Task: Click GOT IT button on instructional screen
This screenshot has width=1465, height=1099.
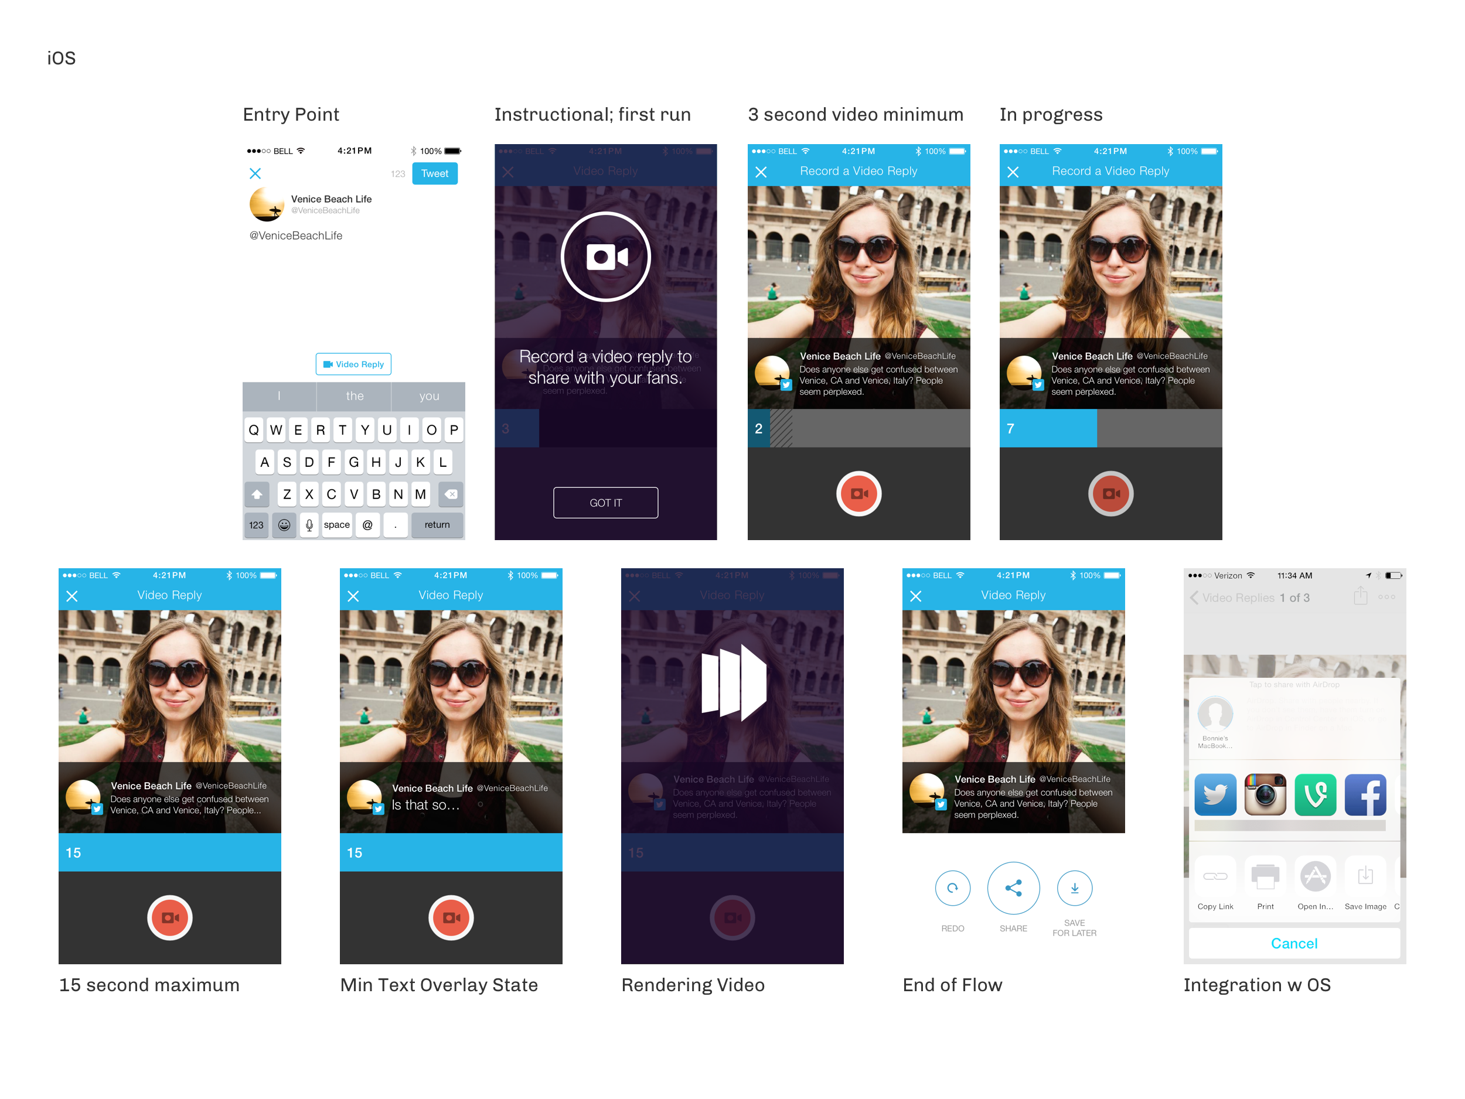Action: coord(605,503)
